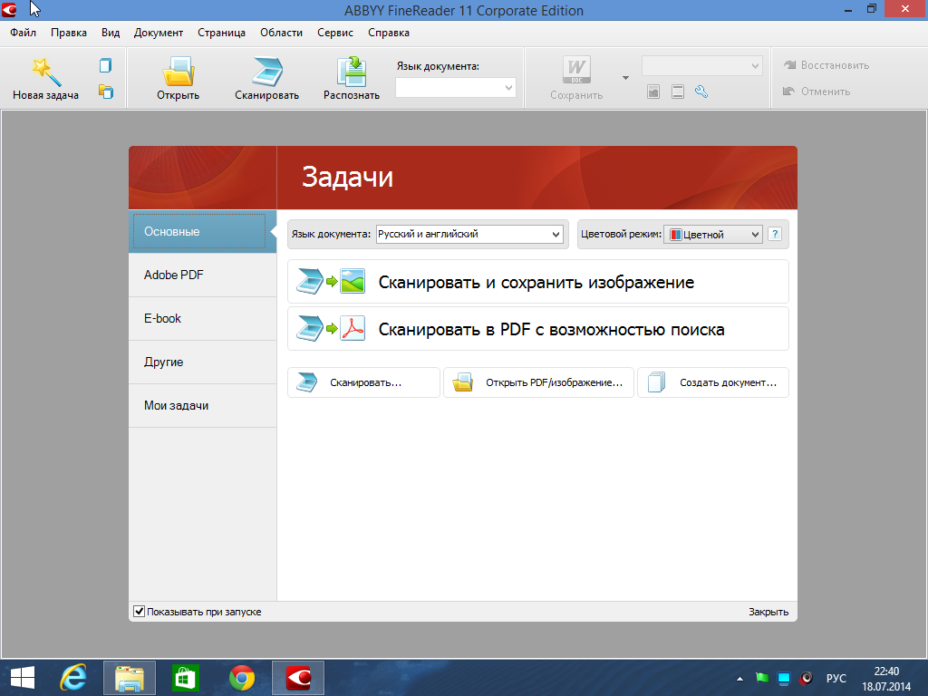The height and width of the screenshot is (696, 928).
Task: Click the green flag Action Center tray icon
Action: click(762, 678)
